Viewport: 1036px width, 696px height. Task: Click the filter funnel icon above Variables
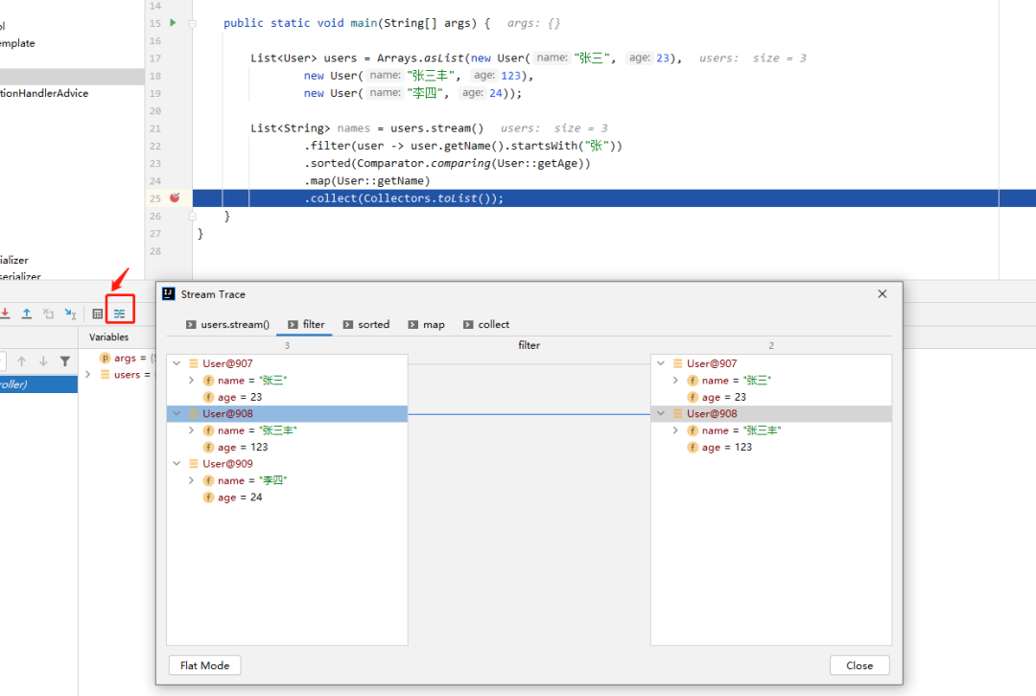click(64, 360)
